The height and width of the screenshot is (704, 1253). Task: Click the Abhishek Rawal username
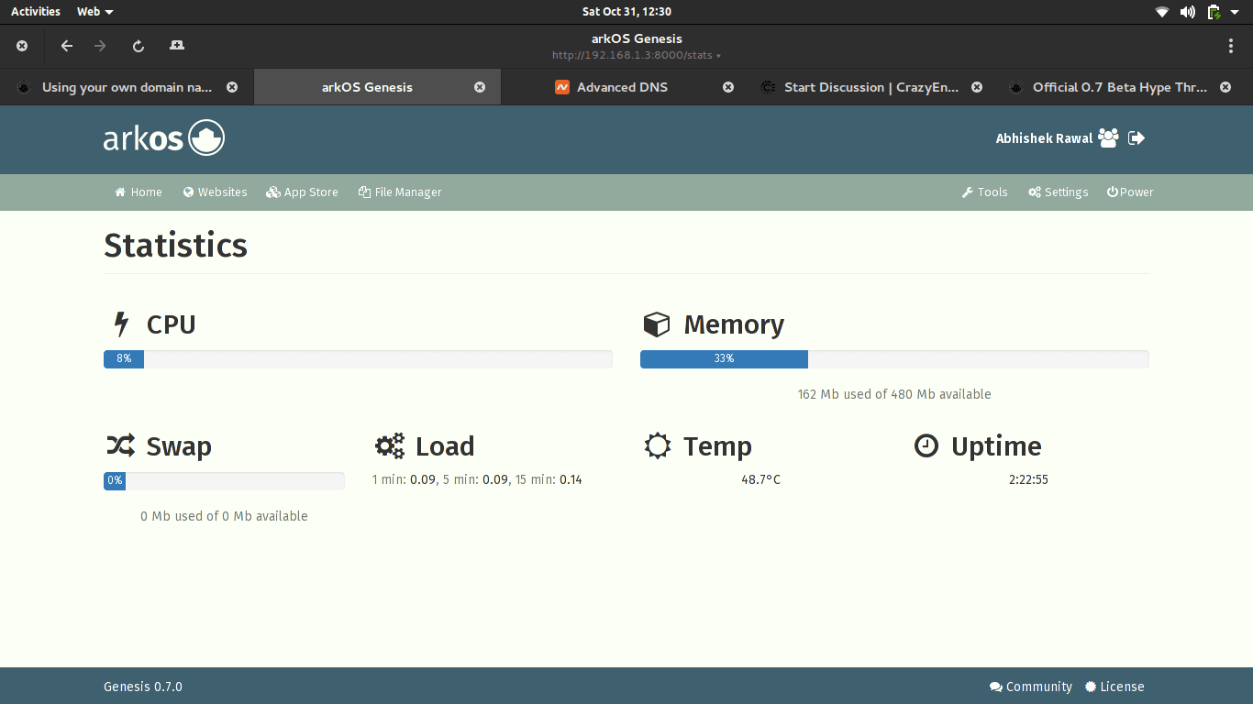pos(1044,138)
